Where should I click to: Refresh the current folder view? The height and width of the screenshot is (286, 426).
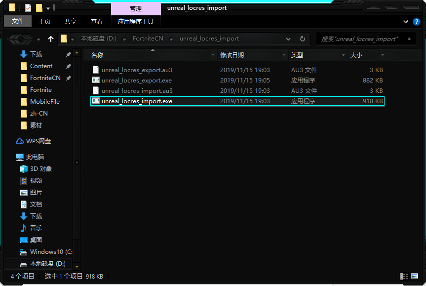(x=303, y=39)
